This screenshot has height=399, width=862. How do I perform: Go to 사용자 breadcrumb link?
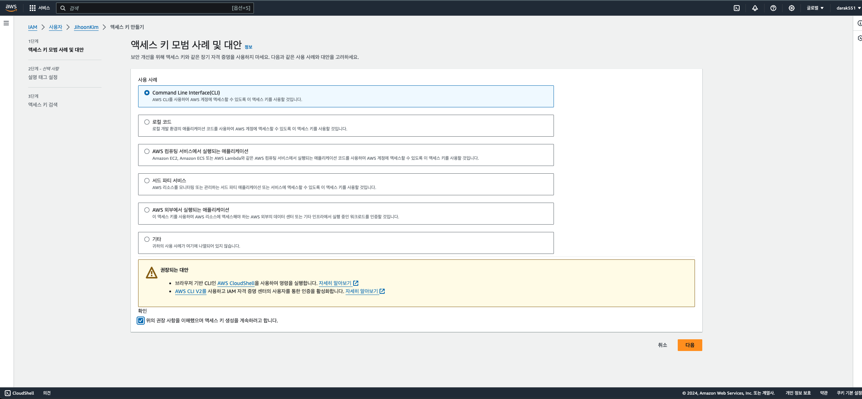click(56, 27)
